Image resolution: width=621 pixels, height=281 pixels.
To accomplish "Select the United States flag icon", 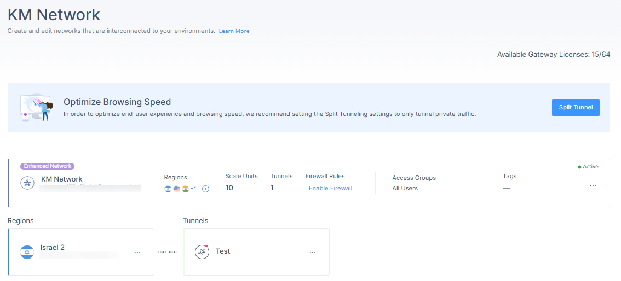I will 177,189.
